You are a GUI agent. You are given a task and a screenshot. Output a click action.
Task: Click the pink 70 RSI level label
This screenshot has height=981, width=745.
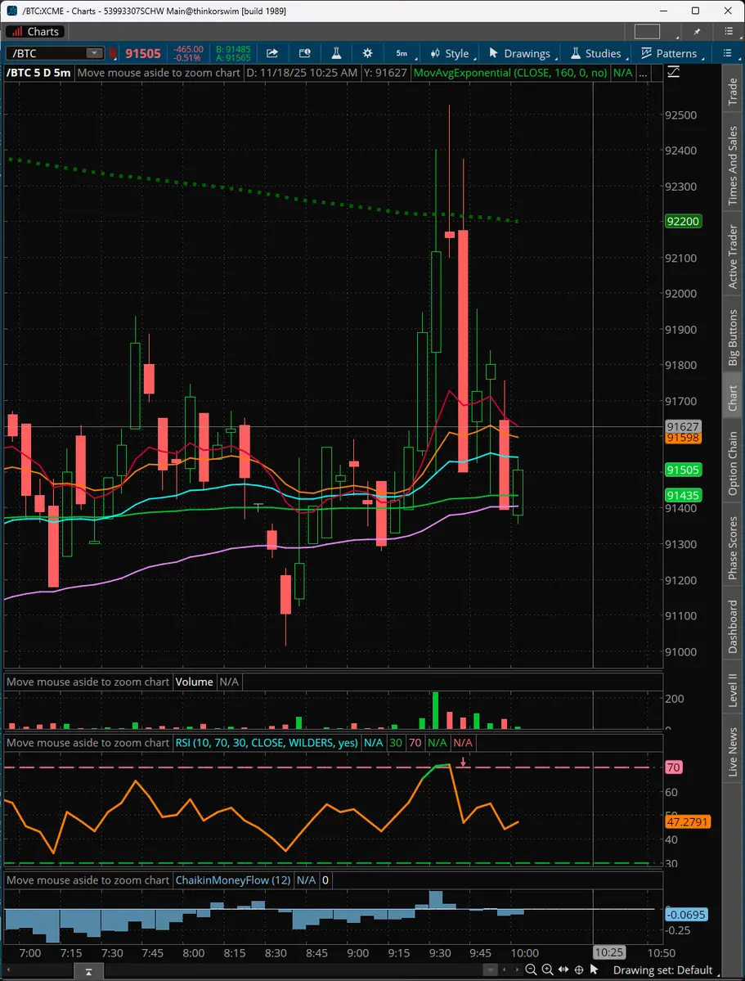point(673,767)
